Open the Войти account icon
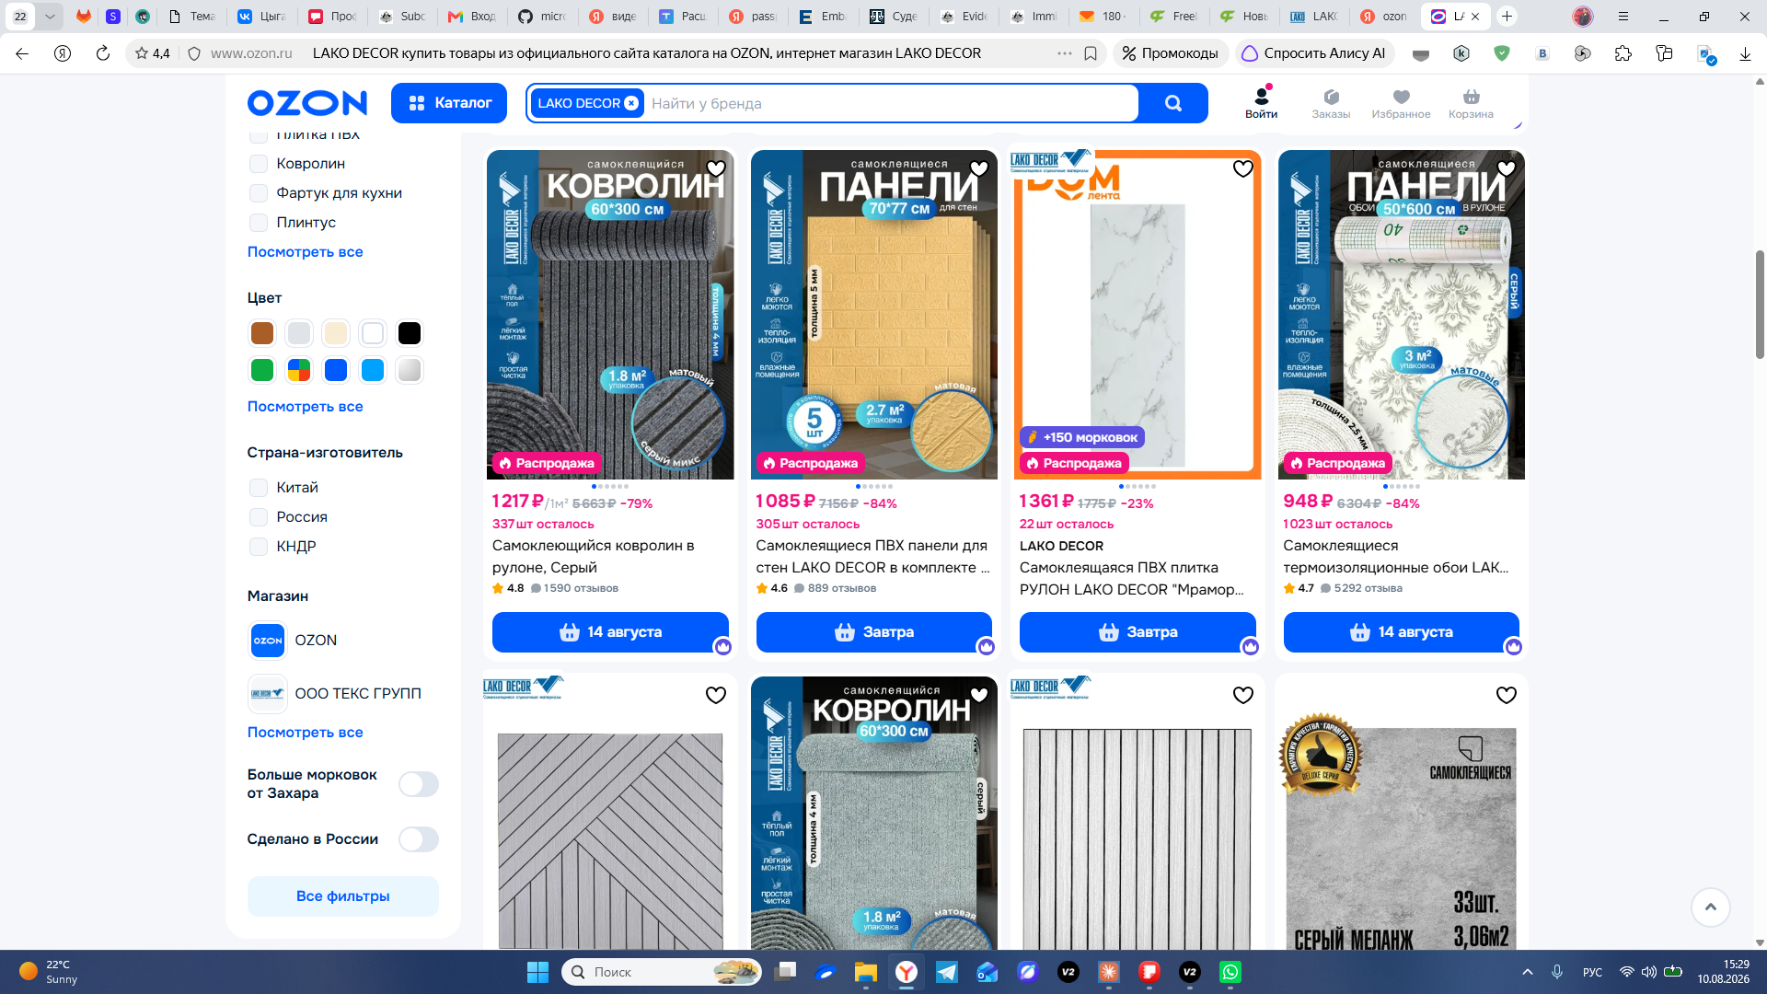1767x994 pixels. pyautogui.click(x=1261, y=102)
